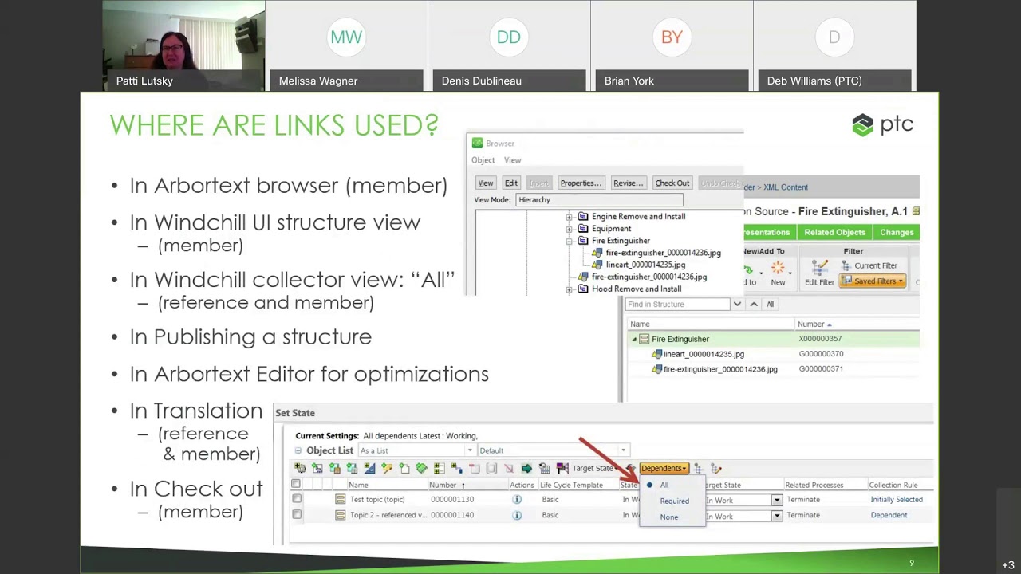
Task: Click tree structure icon right of Dependents button
Action: [699, 469]
